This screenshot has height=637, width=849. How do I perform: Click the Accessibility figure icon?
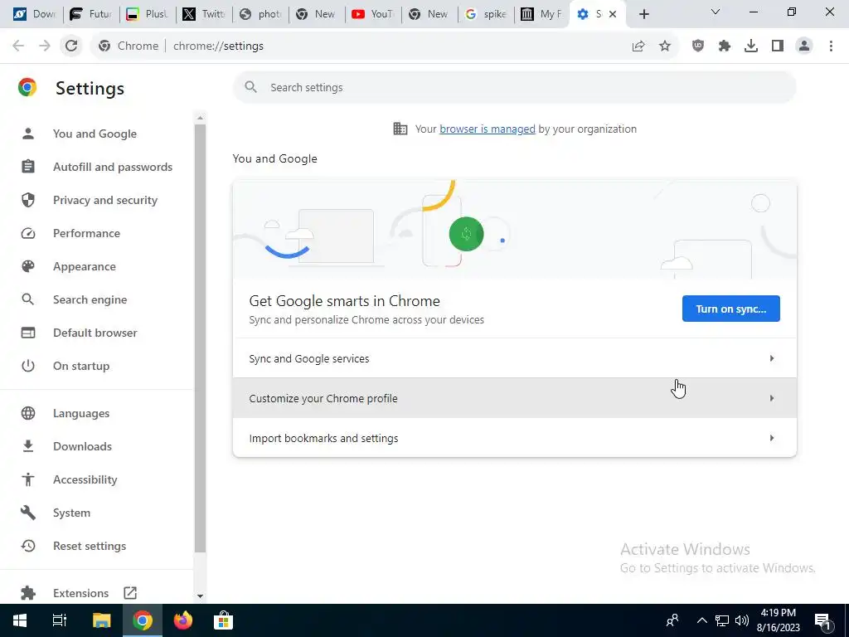(28, 479)
